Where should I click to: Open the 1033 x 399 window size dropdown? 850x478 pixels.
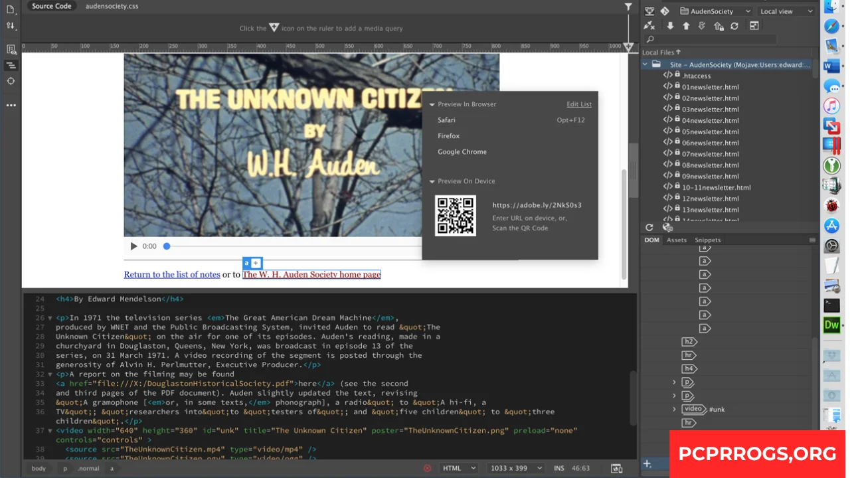coord(517,468)
